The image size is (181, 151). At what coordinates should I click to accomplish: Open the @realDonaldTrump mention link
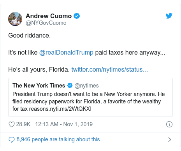pos(66,53)
